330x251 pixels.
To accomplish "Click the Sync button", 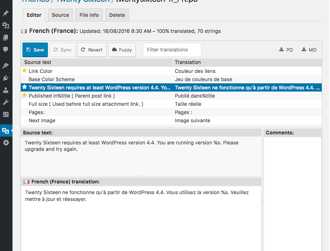I will (62, 50).
